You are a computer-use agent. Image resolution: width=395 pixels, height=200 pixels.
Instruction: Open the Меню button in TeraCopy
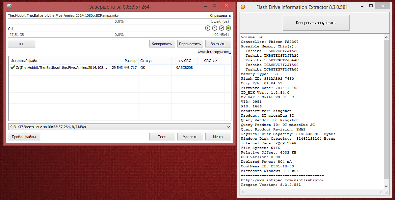click(218, 137)
